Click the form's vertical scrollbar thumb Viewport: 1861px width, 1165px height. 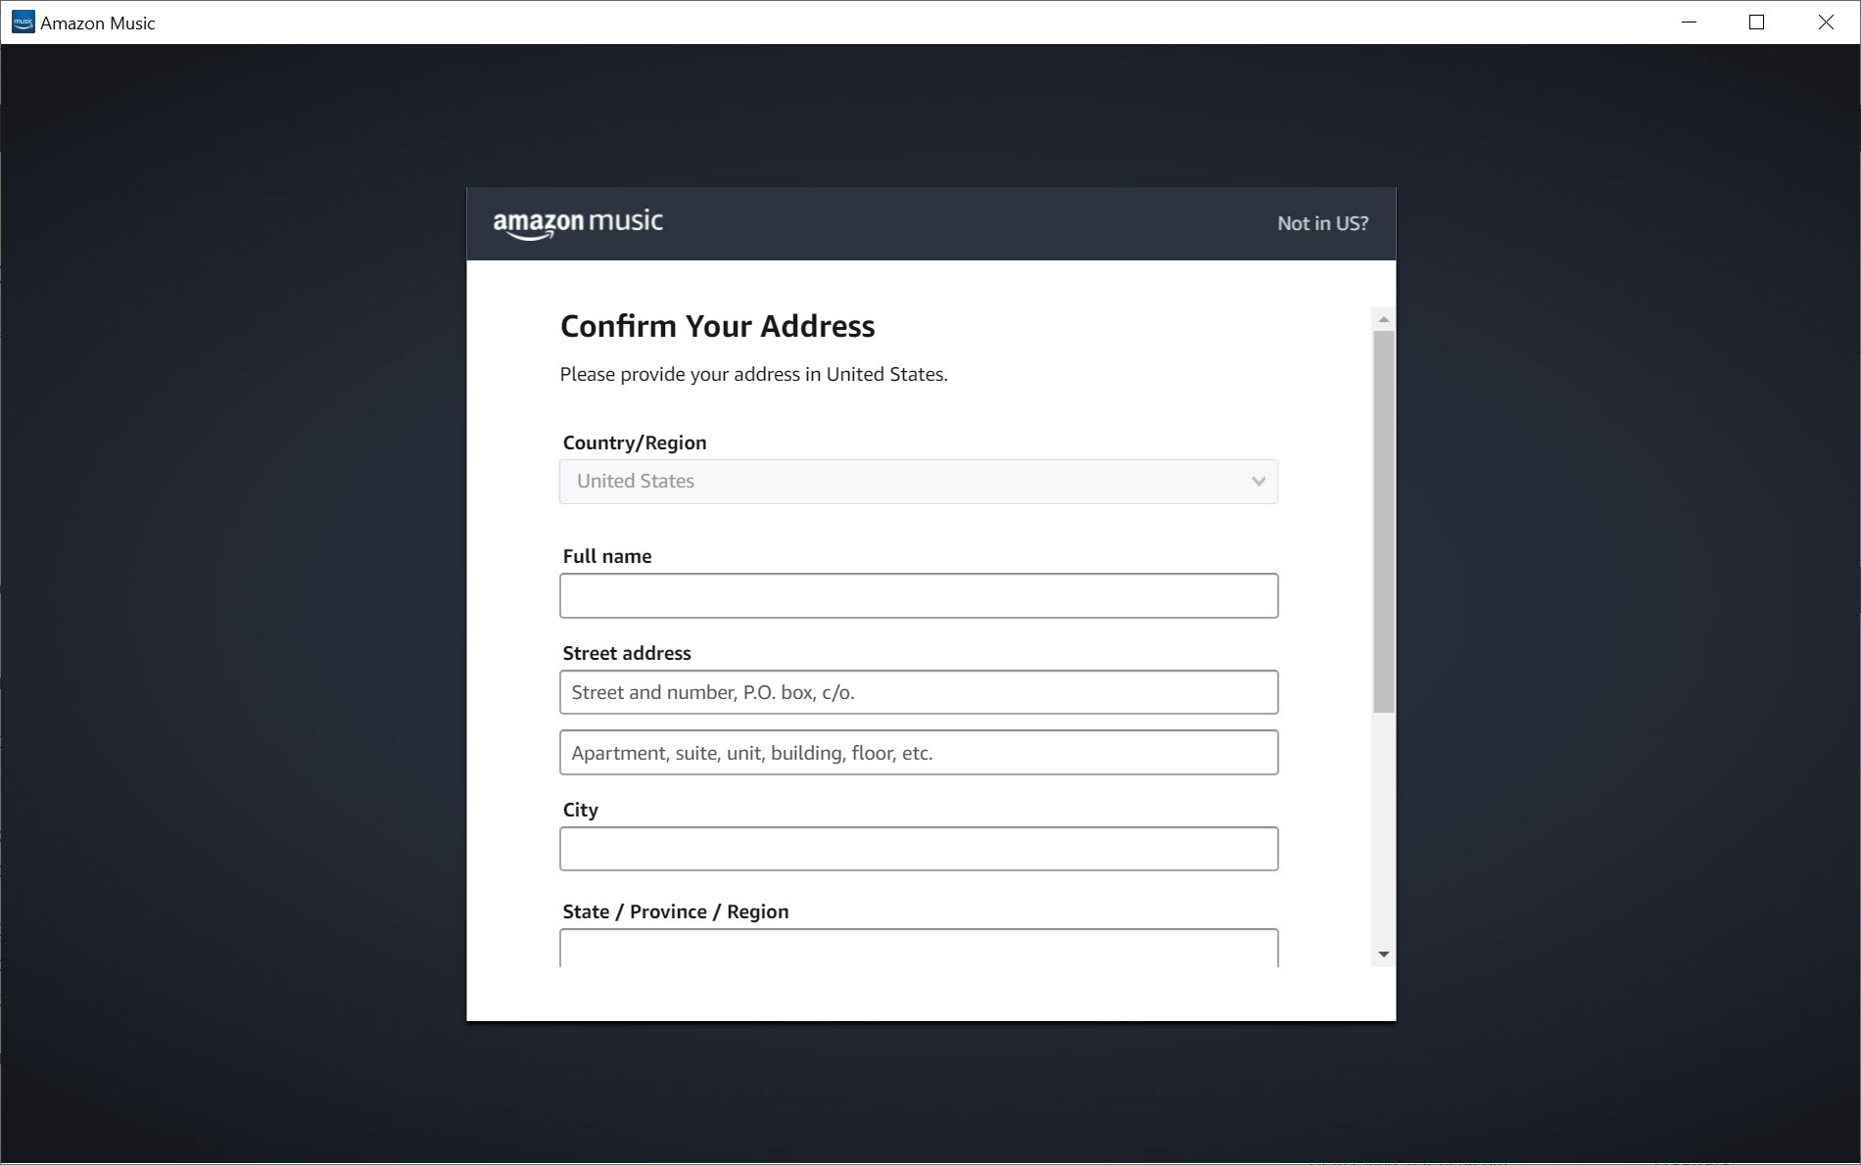coord(1383,521)
